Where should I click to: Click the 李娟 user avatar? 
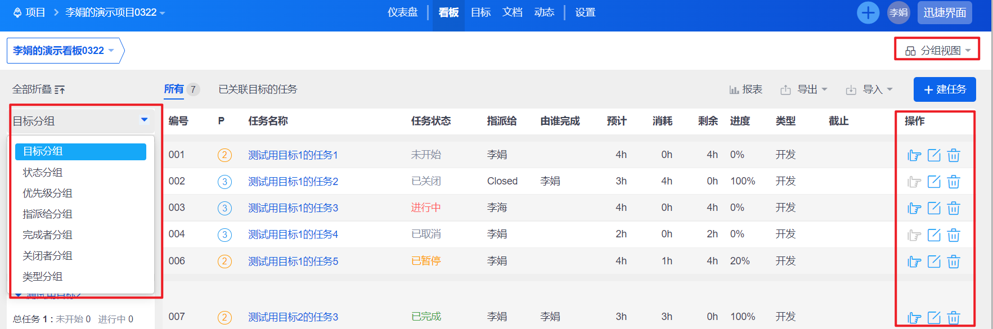[898, 12]
